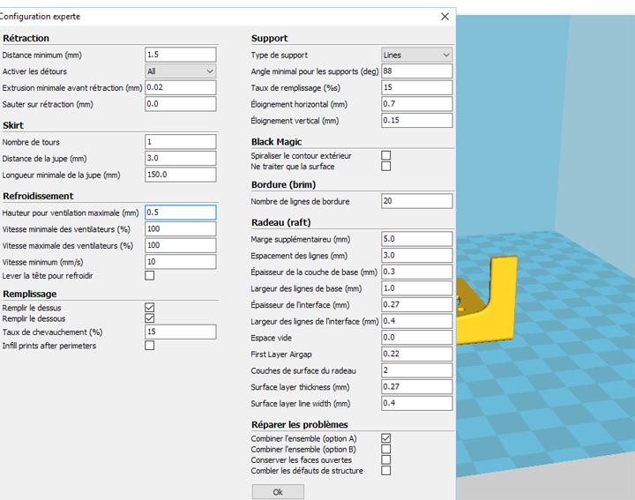Click the Bordure (brim) heading
Screen dimensions: 635x500
[x=283, y=184]
